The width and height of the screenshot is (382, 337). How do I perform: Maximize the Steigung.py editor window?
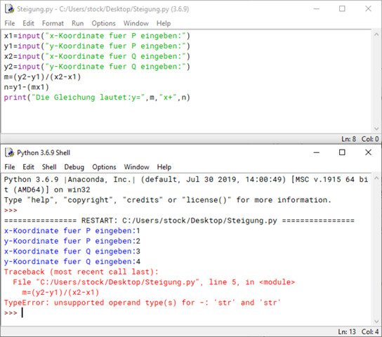click(x=342, y=9)
